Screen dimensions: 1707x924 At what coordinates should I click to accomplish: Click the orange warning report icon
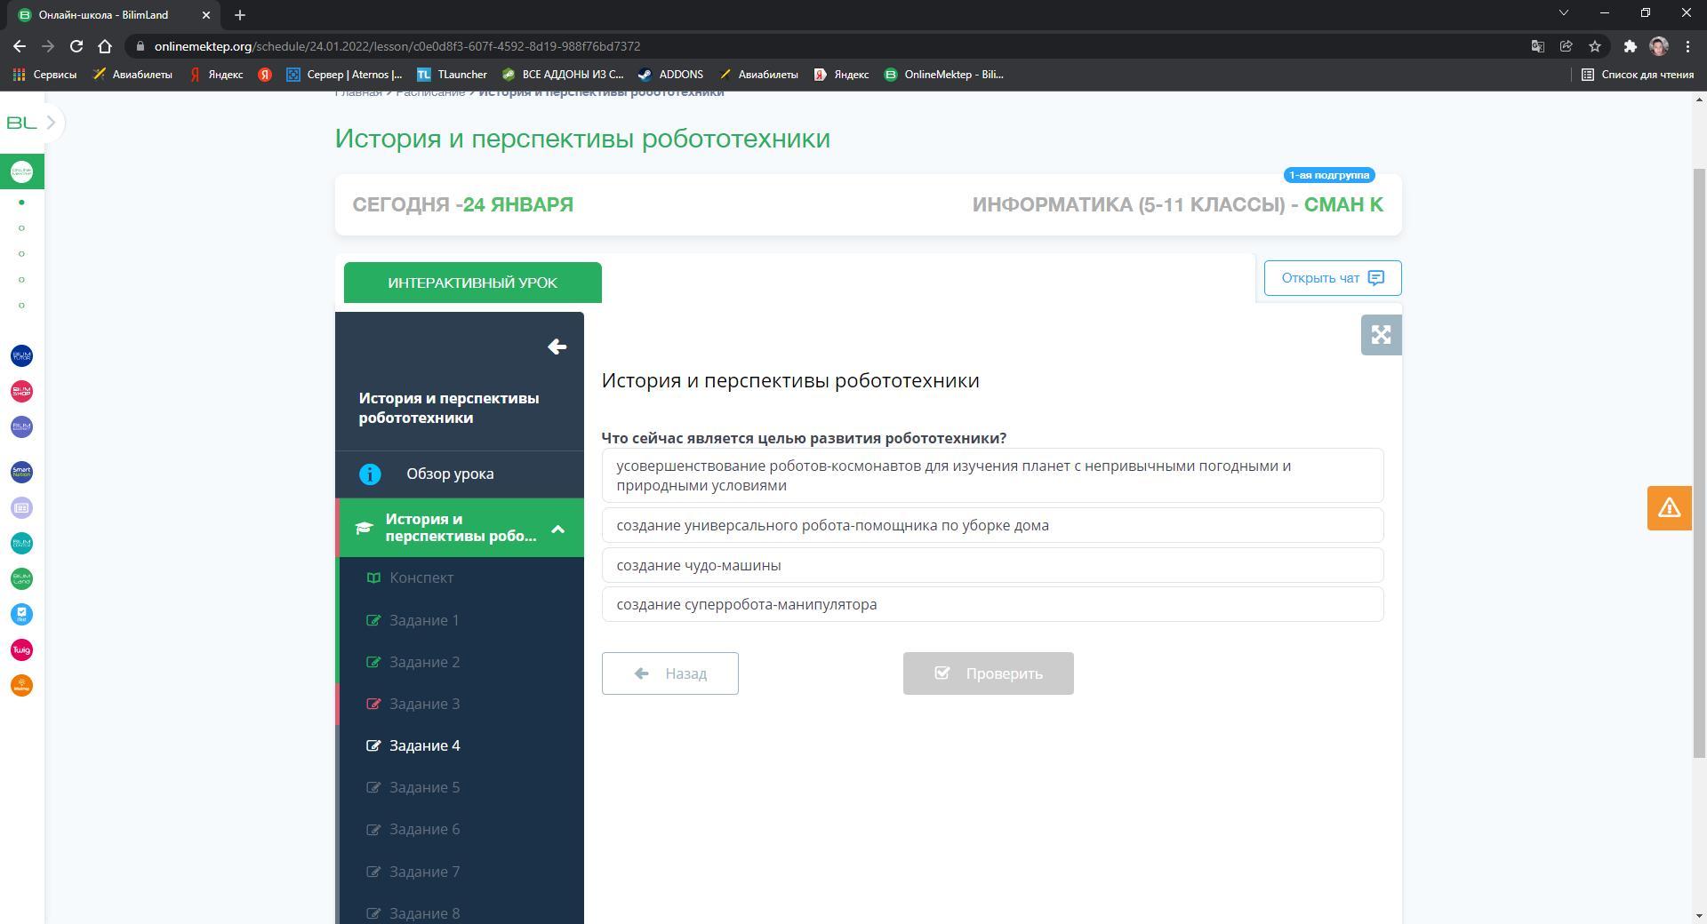tap(1668, 508)
